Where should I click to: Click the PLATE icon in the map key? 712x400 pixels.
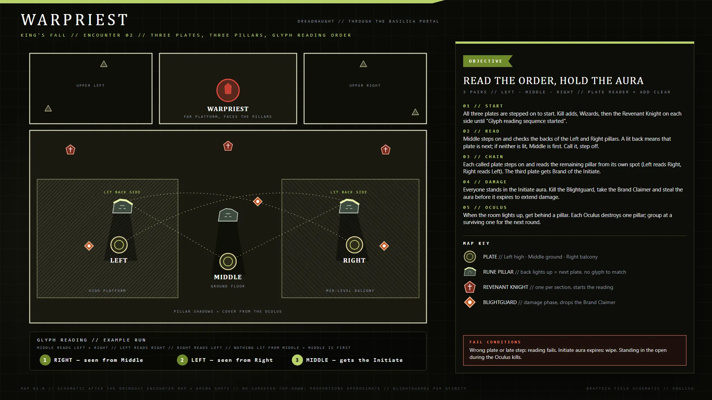[469, 257]
